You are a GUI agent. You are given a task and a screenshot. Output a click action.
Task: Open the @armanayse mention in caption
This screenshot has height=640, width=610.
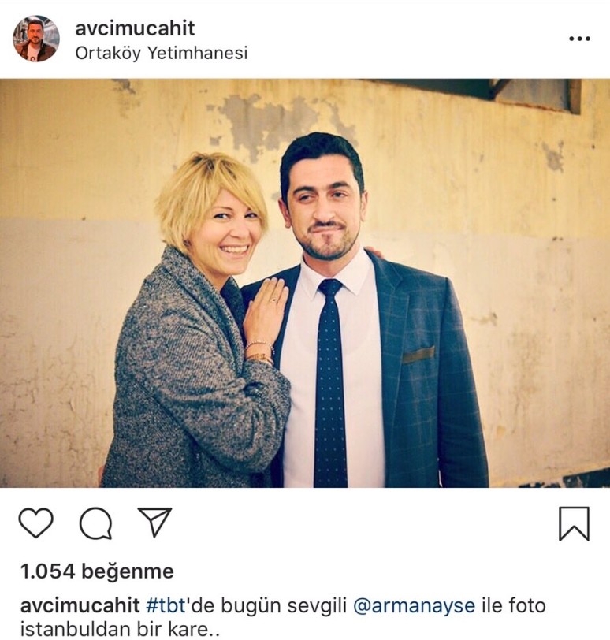(x=414, y=605)
